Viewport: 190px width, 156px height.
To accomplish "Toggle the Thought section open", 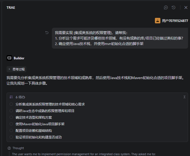I will coord(18,148).
